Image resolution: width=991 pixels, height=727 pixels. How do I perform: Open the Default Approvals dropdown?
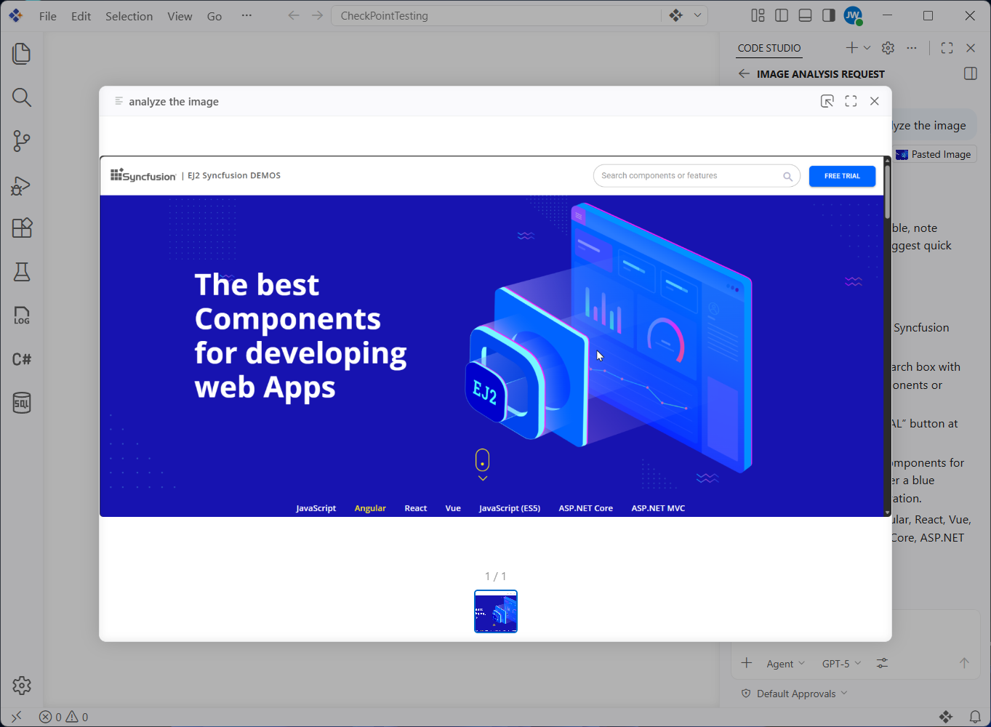coord(794,694)
